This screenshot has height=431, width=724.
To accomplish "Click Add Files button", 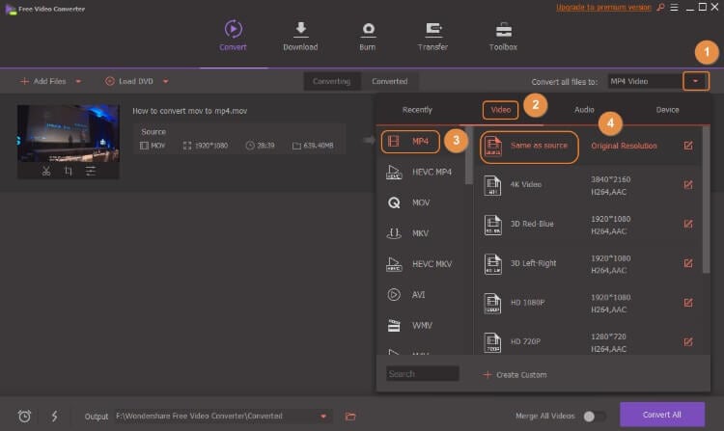I will point(43,81).
